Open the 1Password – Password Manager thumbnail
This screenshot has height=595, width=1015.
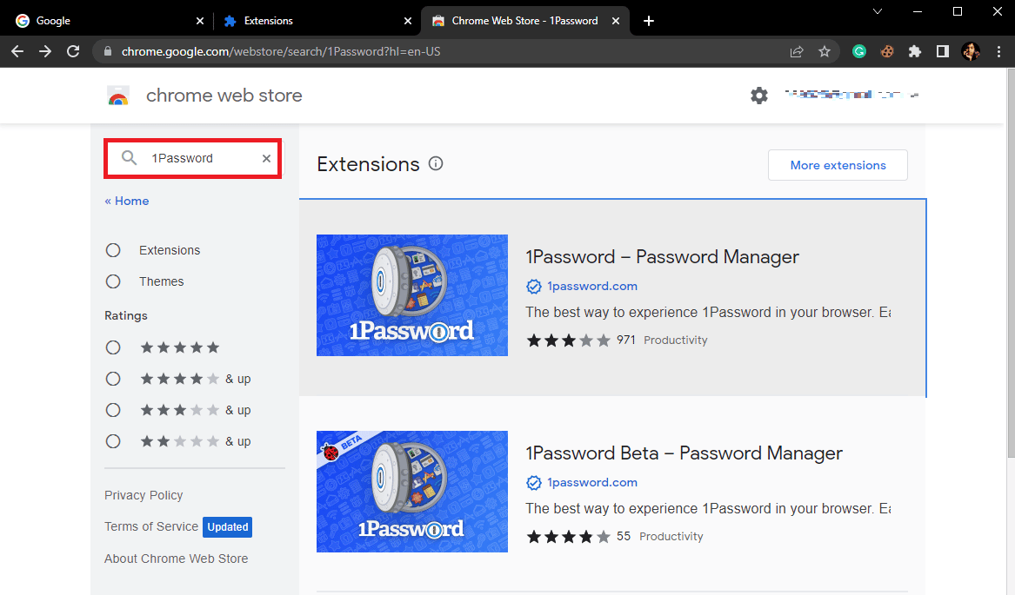point(412,295)
